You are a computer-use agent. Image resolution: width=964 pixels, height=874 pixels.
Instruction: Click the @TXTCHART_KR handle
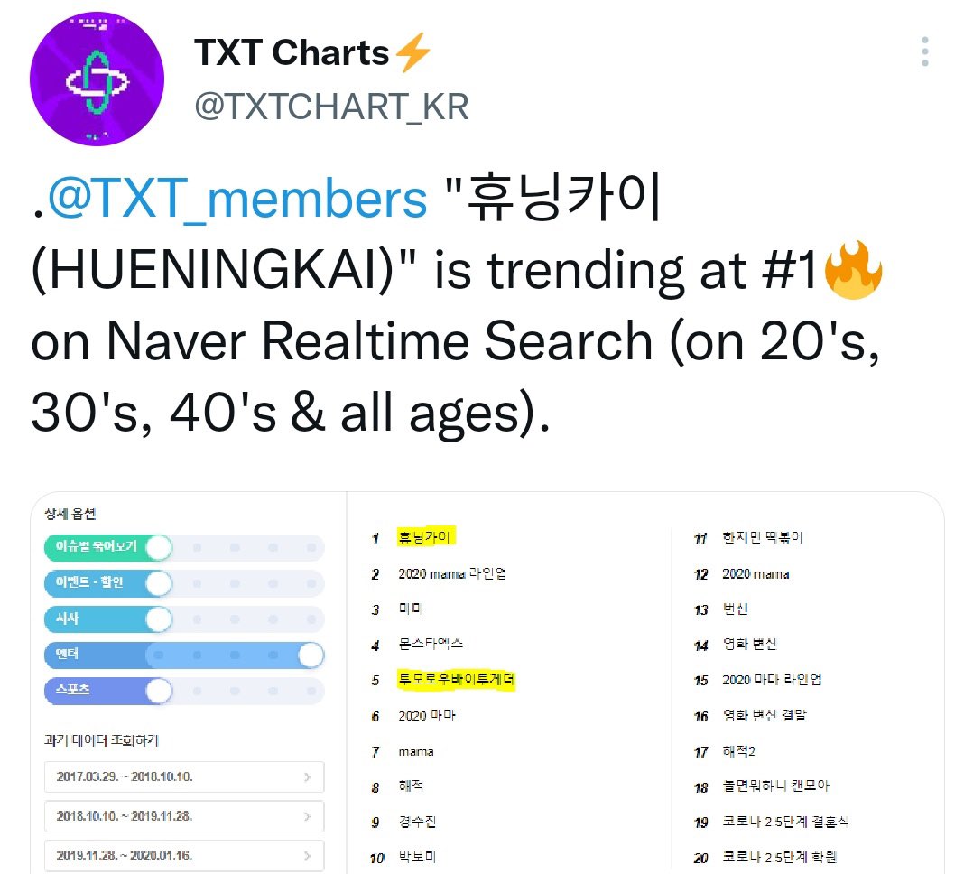click(x=331, y=107)
